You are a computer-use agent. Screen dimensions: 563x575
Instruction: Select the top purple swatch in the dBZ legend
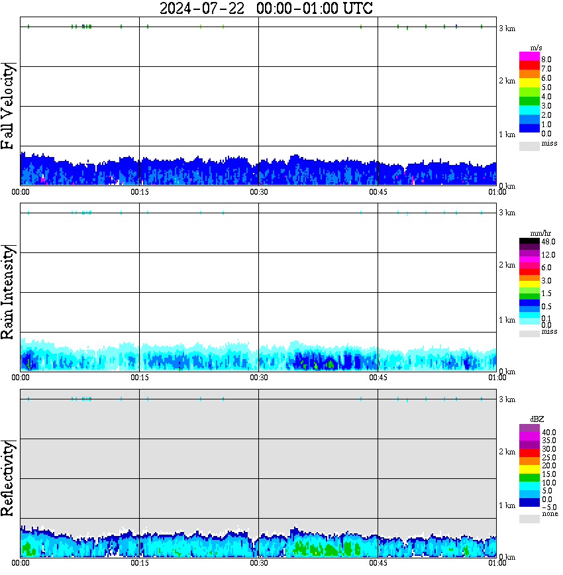click(x=529, y=429)
